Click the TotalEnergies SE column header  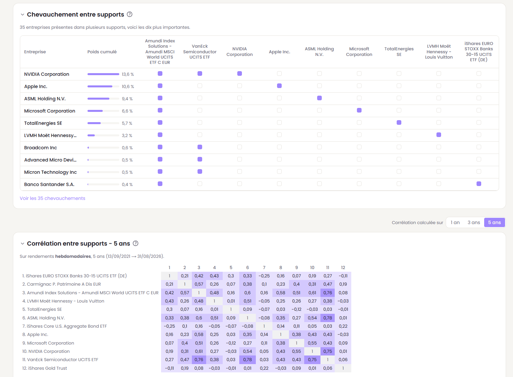point(399,52)
